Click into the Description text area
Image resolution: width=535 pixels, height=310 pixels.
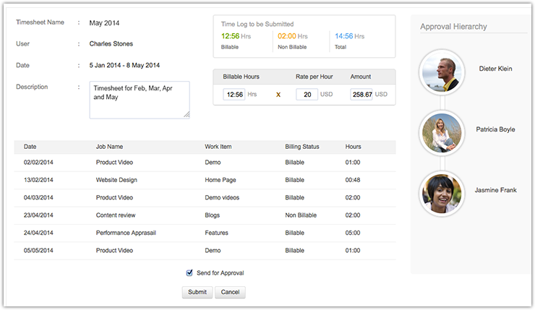tap(140, 99)
